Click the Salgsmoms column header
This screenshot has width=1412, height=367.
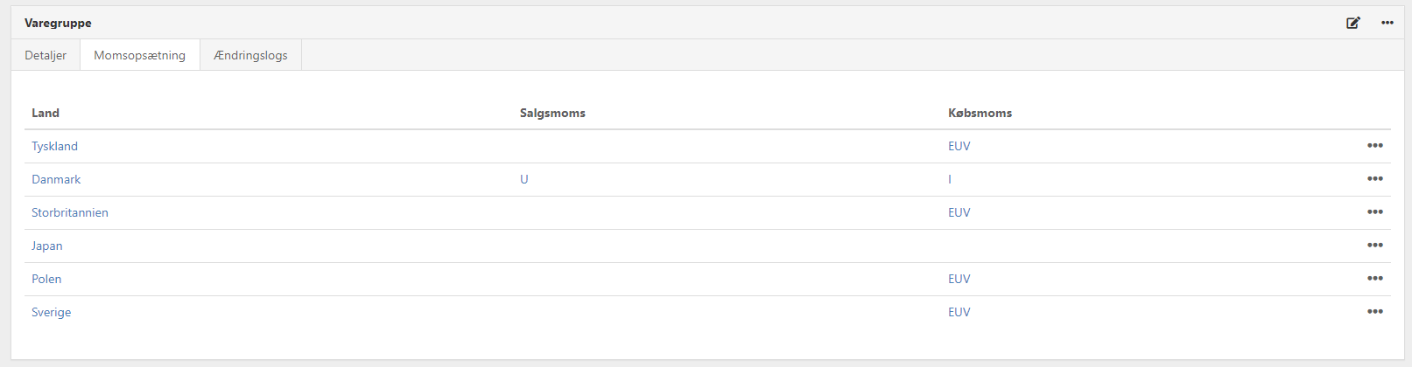[x=552, y=113]
